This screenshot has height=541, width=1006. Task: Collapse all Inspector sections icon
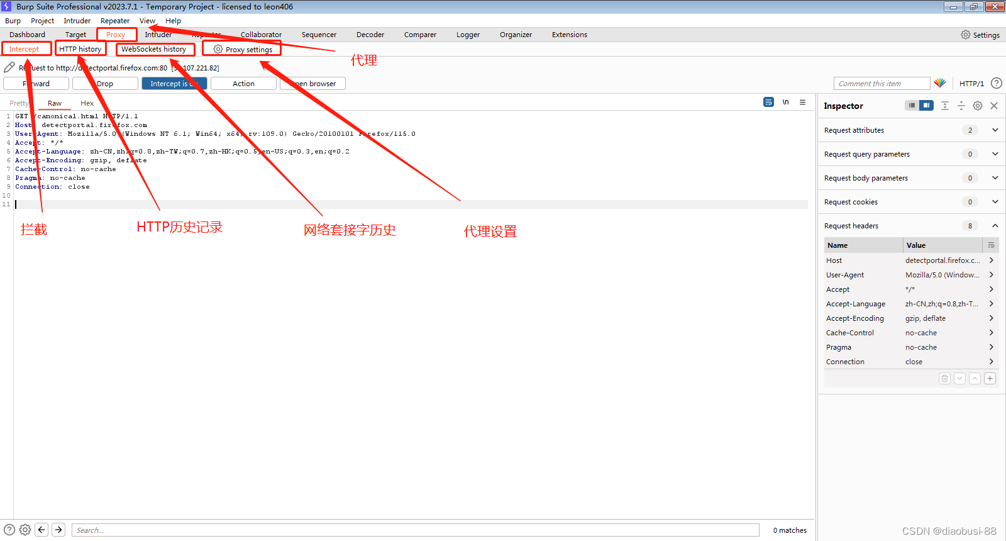961,106
